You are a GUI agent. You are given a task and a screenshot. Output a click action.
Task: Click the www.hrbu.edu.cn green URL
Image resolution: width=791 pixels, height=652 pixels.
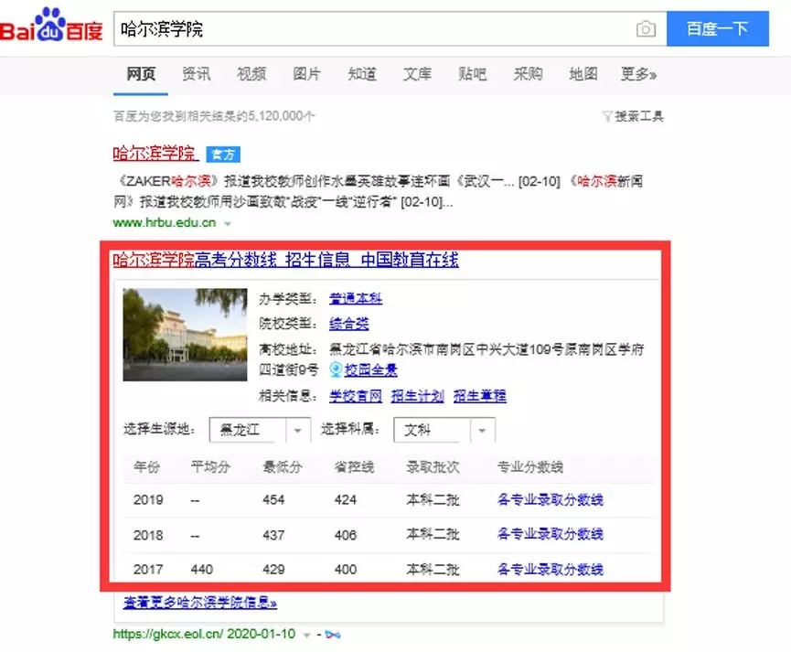(165, 222)
